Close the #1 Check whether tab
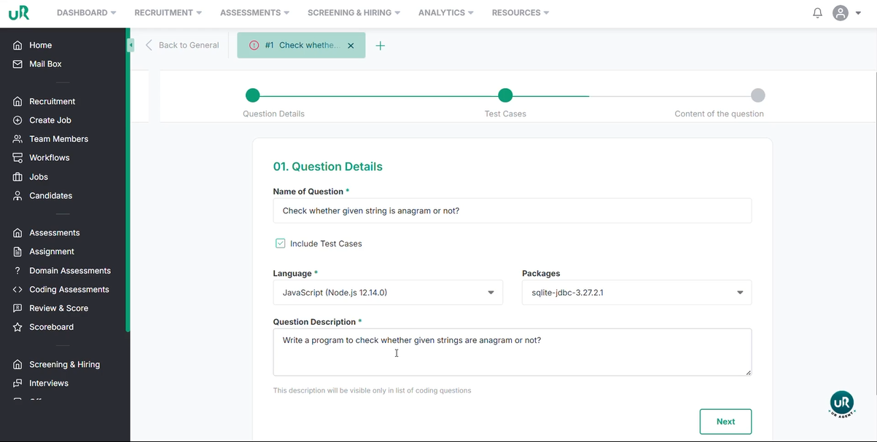Image resolution: width=877 pixels, height=442 pixels. (351, 45)
